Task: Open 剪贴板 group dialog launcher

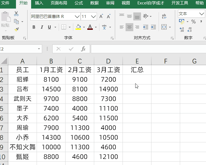Action: click(25, 38)
